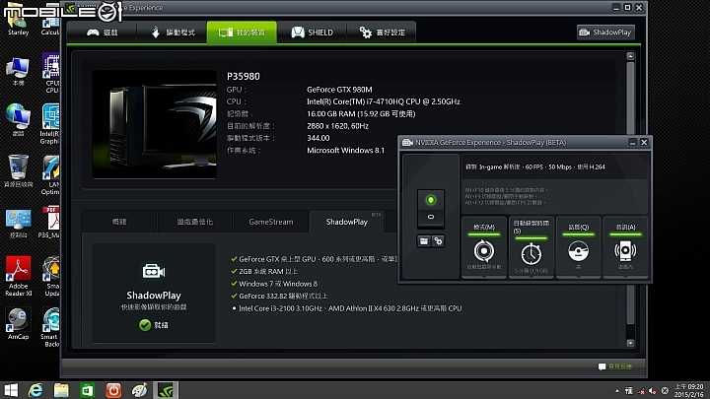
Task: Switch to the Drivers tab
Action: (172, 33)
